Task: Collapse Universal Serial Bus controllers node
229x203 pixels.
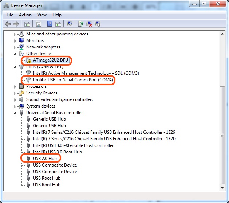Action: (x=15, y=113)
